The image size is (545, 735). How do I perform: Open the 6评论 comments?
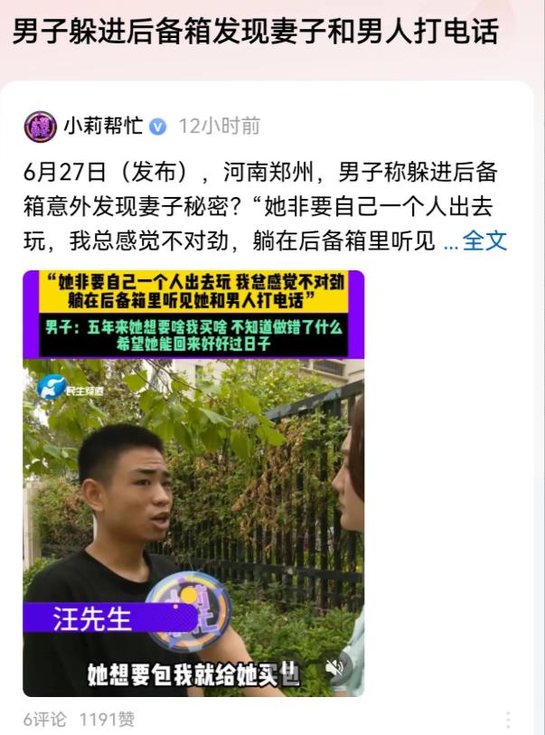click(x=45, y=719)
